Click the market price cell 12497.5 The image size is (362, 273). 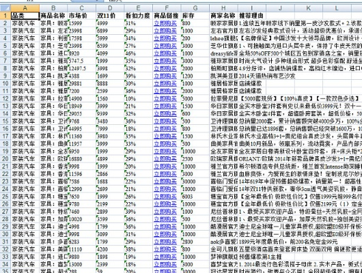[82, 68]
